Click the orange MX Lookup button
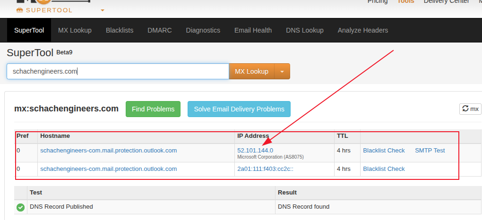Viewport: 482px width, 220px height. [x=251, y=72]
